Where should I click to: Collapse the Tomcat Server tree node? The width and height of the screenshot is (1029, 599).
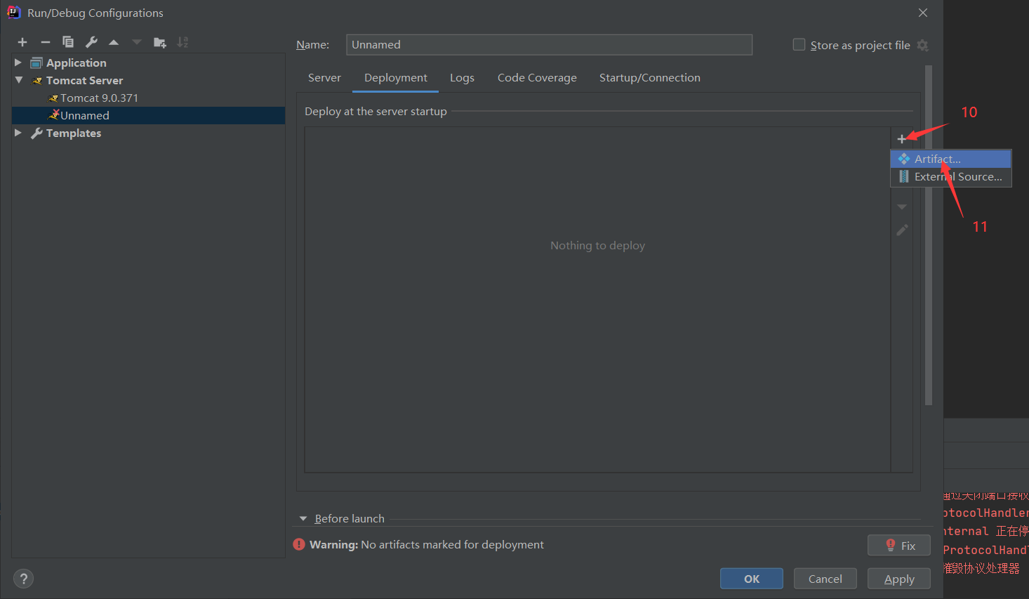pos(19,80)
